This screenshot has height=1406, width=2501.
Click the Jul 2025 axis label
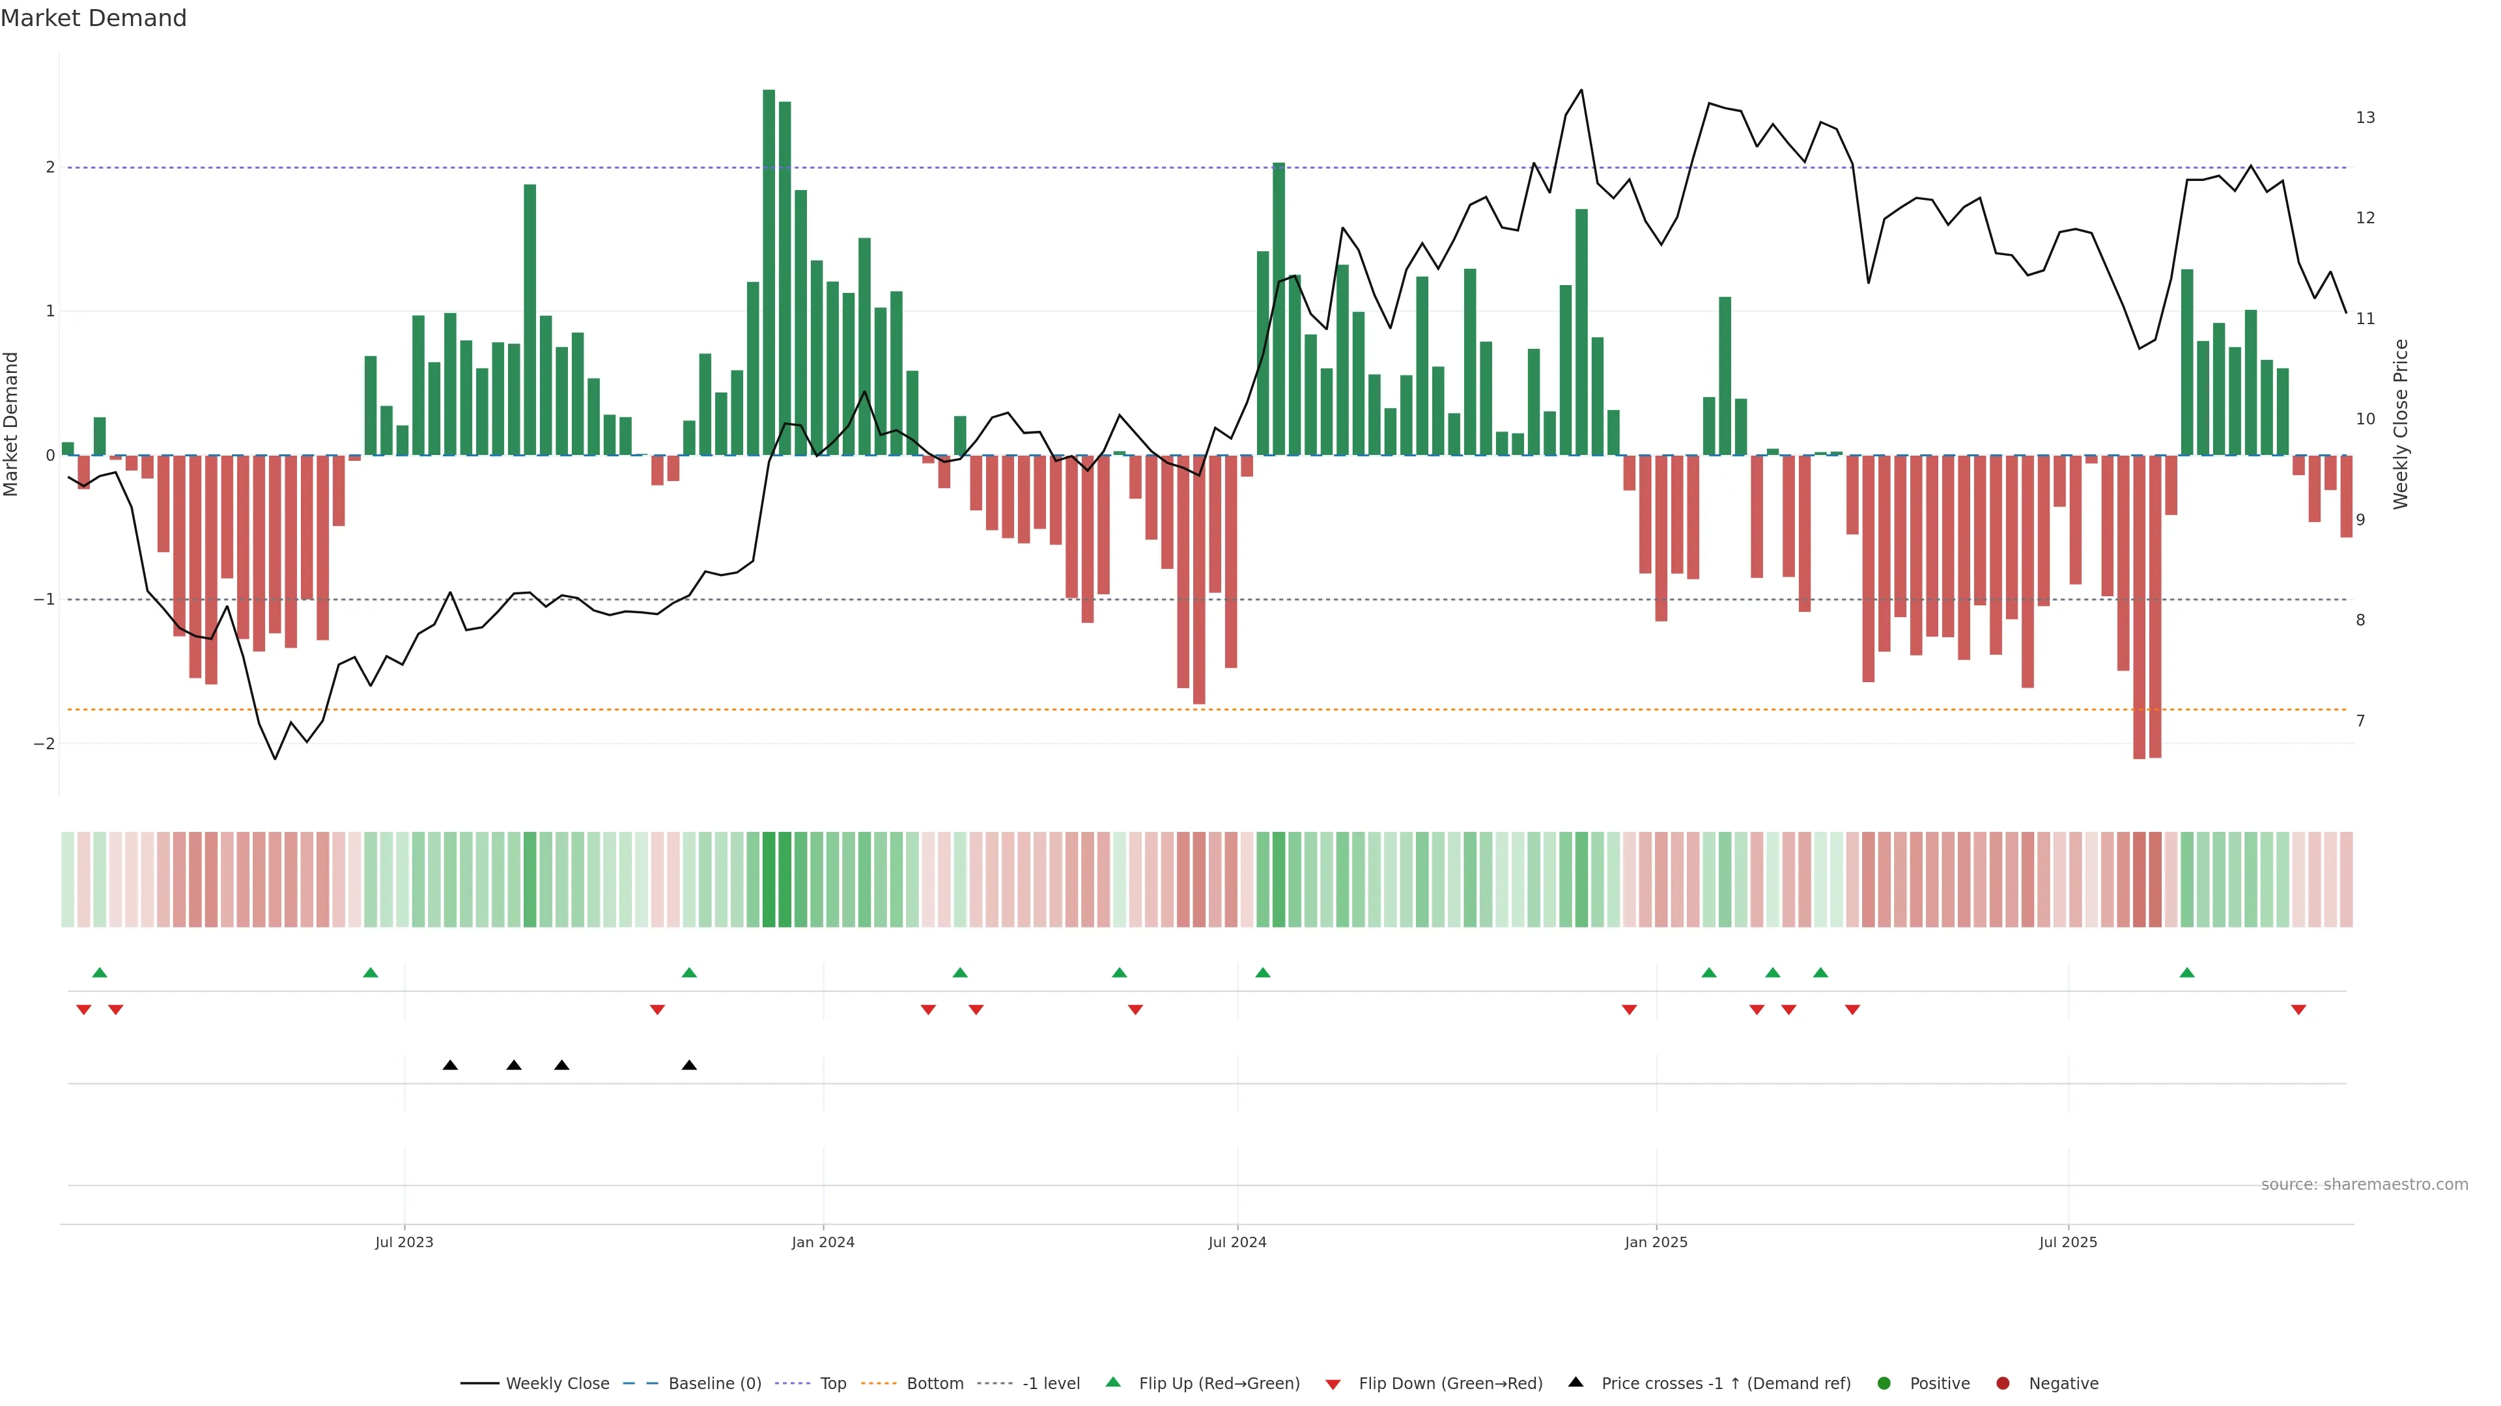coord(2067,1242)
